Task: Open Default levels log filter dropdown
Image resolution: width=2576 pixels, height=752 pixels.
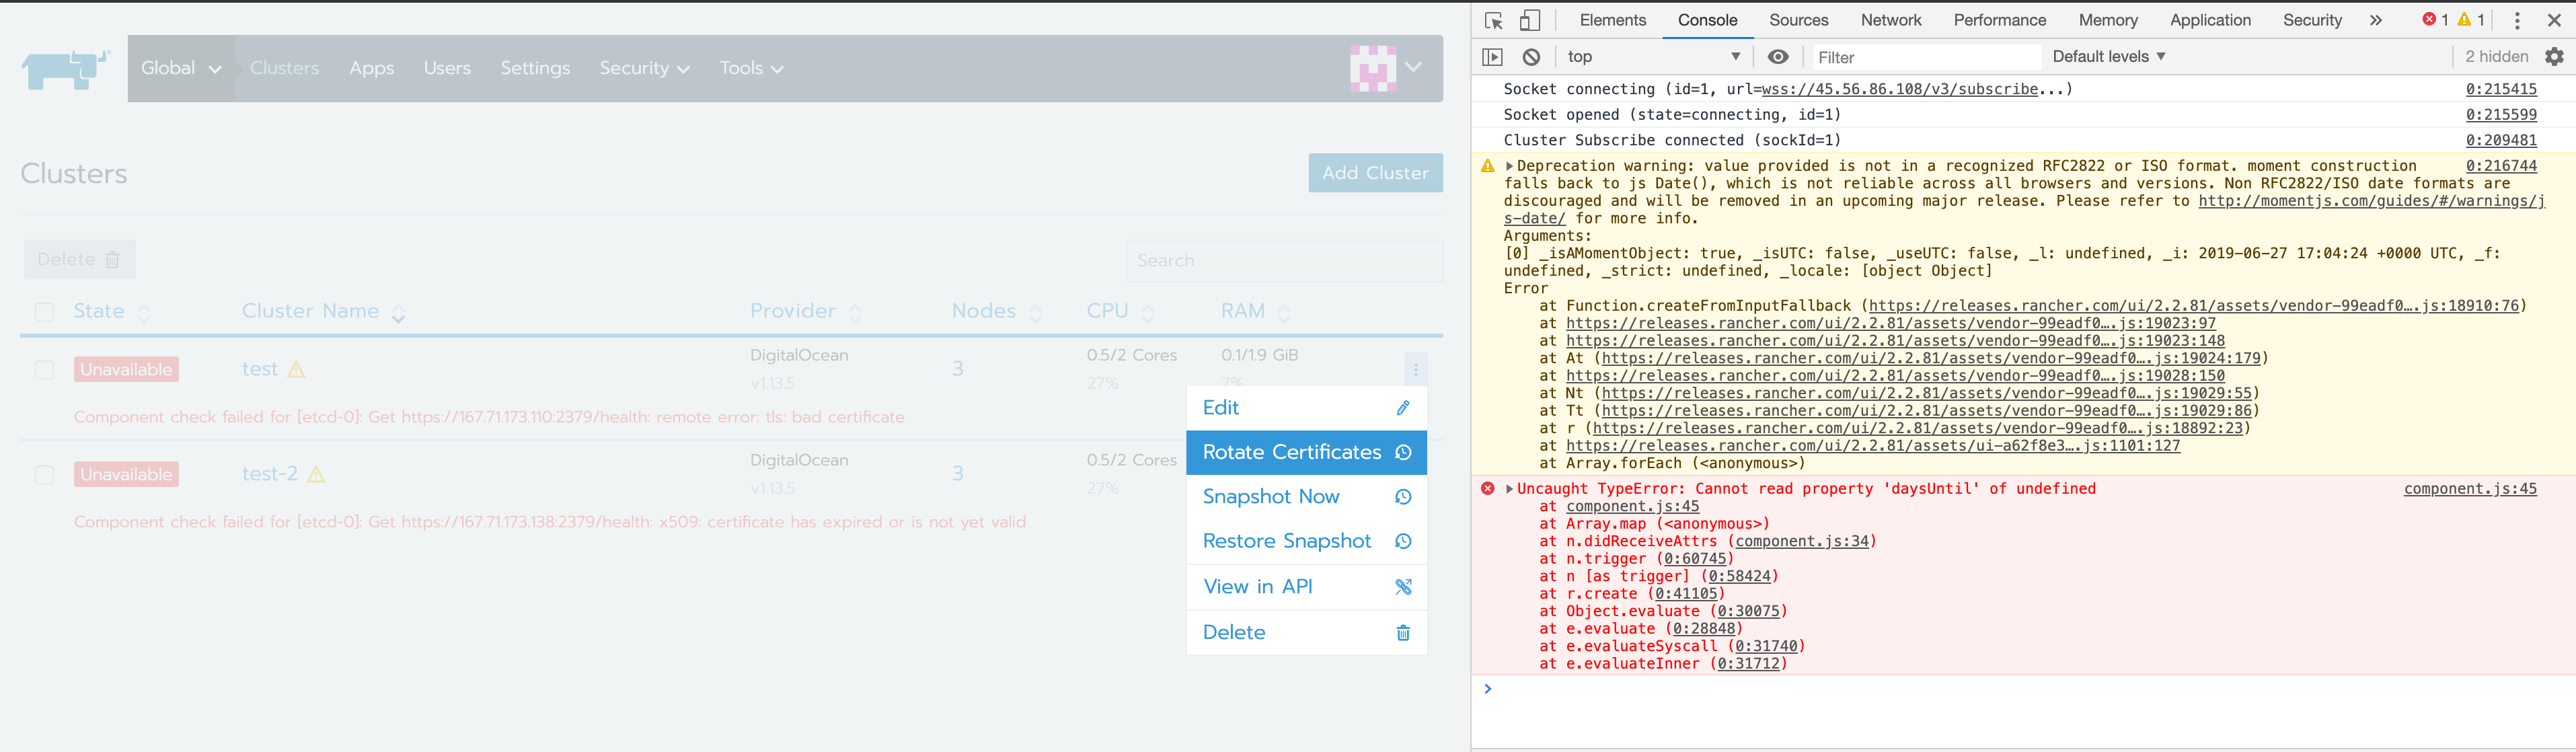Action: point(2108,57)
